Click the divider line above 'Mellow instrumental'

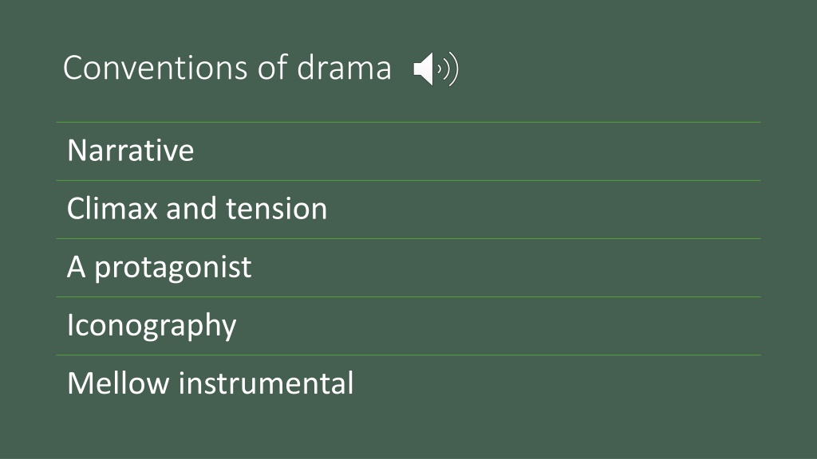pyautogui.click(x=408, y=355)
